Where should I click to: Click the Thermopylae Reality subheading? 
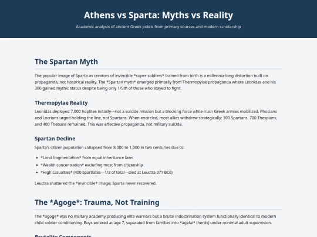(61, 103)
